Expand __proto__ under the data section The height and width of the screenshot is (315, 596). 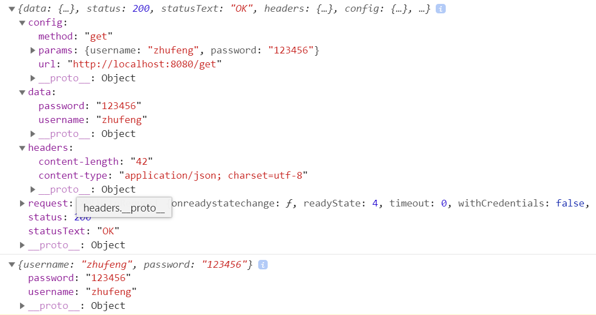[33, 134]
